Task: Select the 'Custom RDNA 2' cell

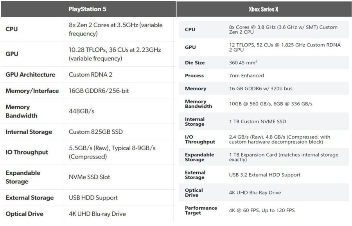Action: click(x=90, y=75)
